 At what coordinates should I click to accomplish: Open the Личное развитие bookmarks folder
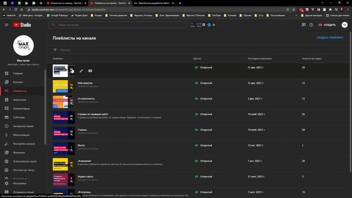116,15
